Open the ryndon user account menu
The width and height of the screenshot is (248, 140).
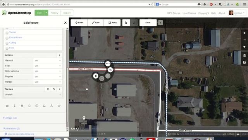237,13
